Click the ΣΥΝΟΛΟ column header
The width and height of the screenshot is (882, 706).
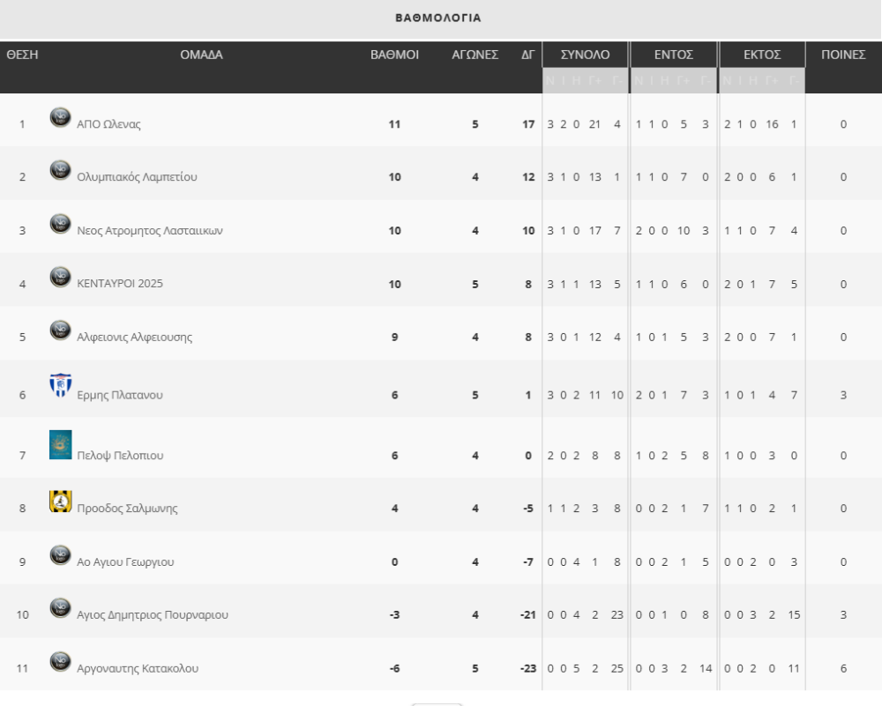tap(587, 54)
